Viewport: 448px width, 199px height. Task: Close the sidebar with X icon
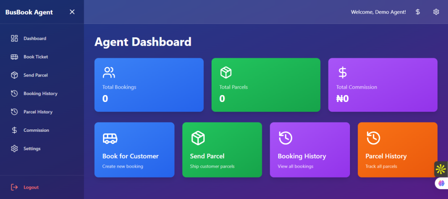pos(72,12)
